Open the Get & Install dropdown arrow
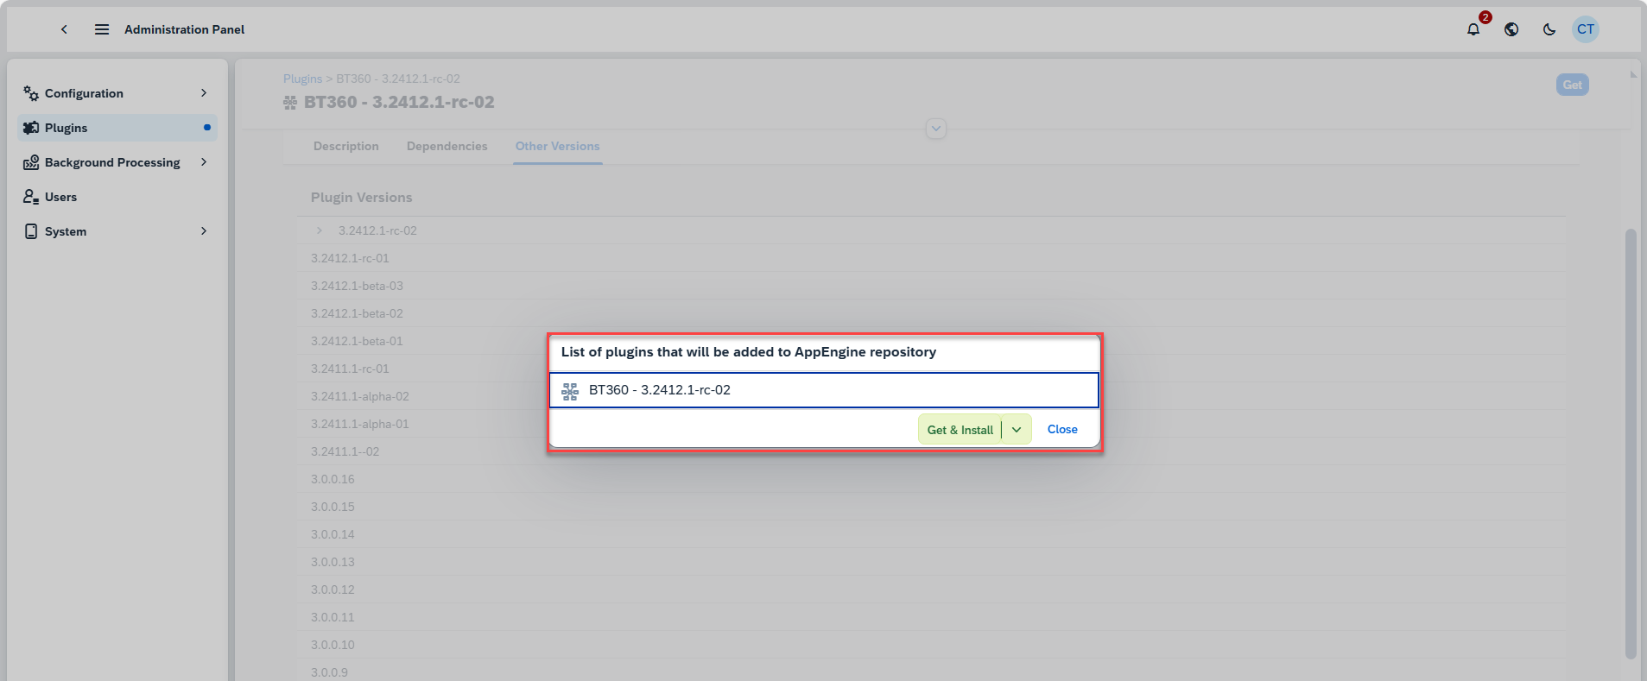This screenshot has width=1647, height=681. [1016, 429]
